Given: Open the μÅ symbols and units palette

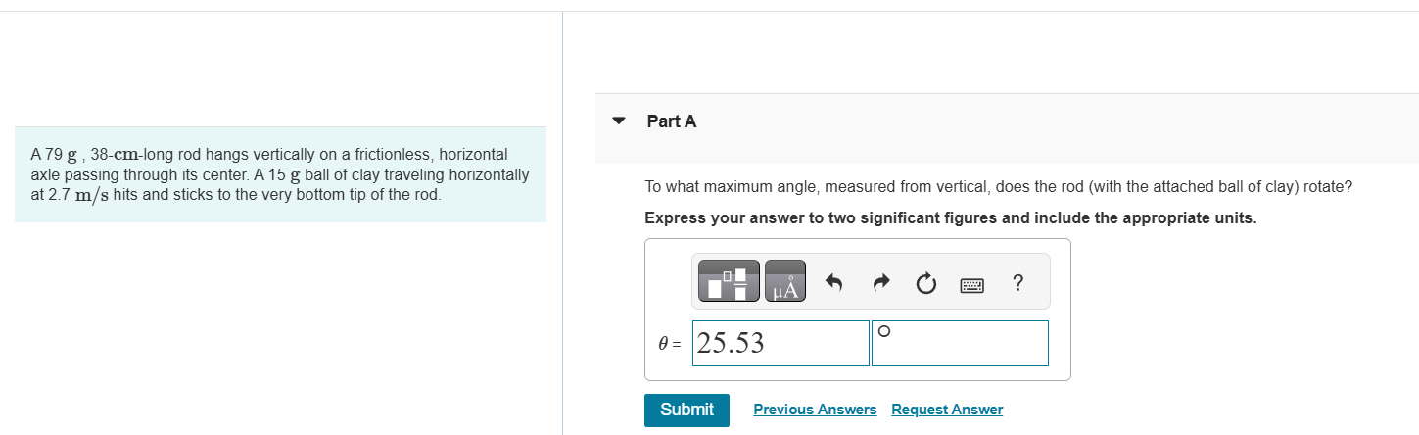Looking at the screenshot, I should [x=785, y=281].
